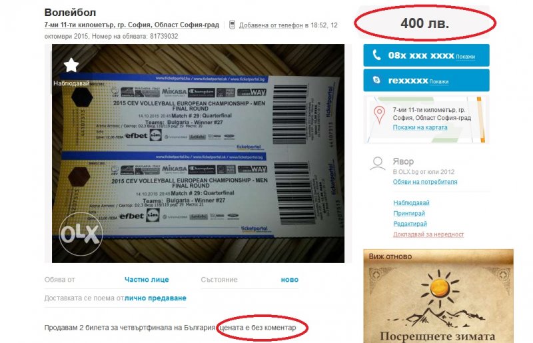Image resolution: width=533 pixels, height=343 pixels.
Task: Click the ново condition link
Action: [x=290, y=280]
